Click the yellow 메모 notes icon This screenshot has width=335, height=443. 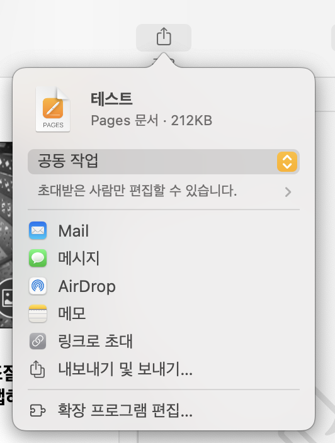(38, 313)
